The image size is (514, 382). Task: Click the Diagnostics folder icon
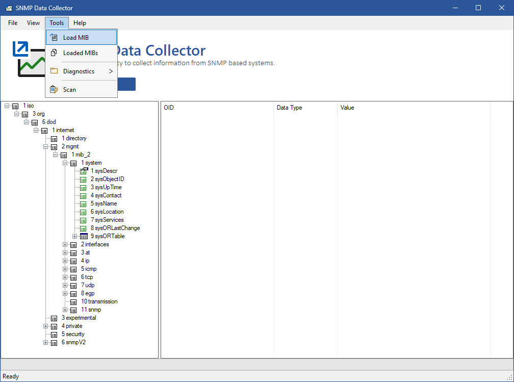pyautogui.click(x=54, y=71)
